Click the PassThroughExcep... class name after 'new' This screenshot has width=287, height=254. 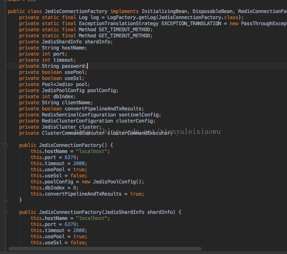pos(264,24)
